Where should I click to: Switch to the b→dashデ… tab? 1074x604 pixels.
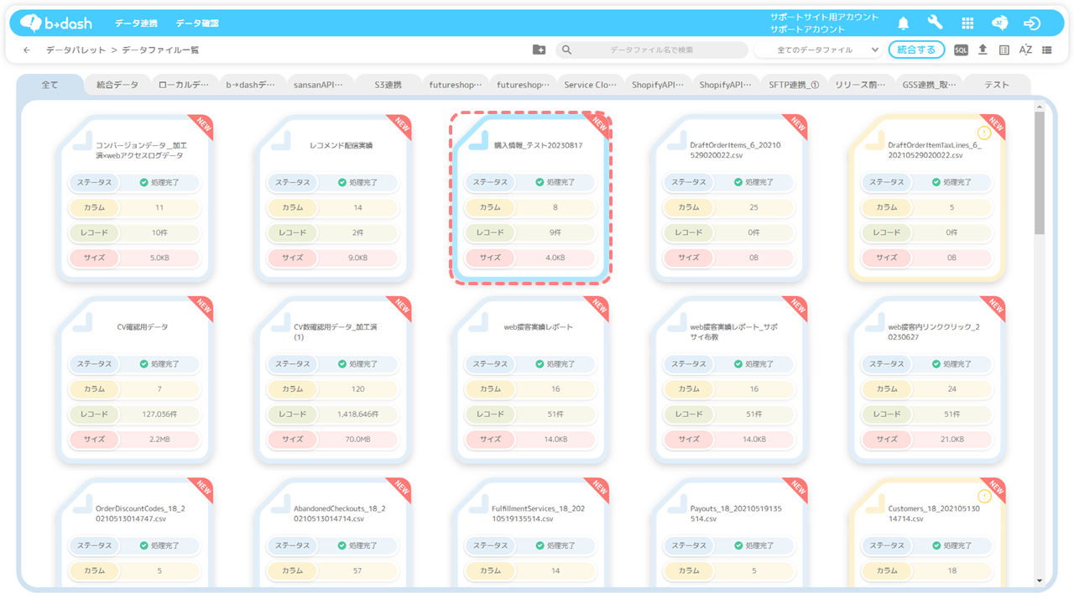[x=250, y=85]
